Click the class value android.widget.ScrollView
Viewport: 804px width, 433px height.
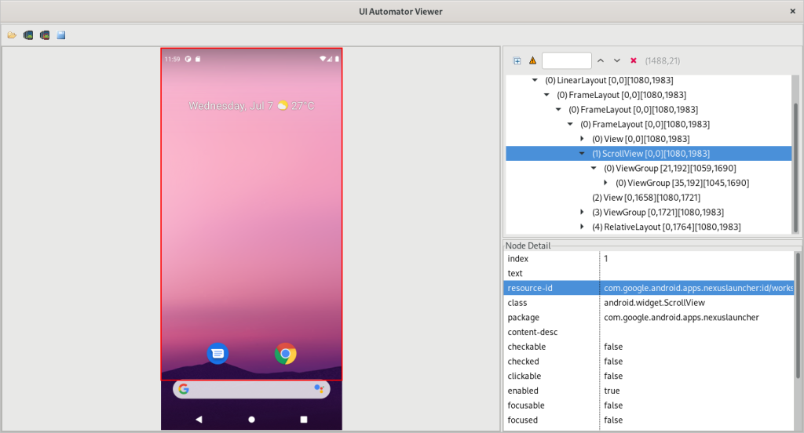[x=654, y=303]
